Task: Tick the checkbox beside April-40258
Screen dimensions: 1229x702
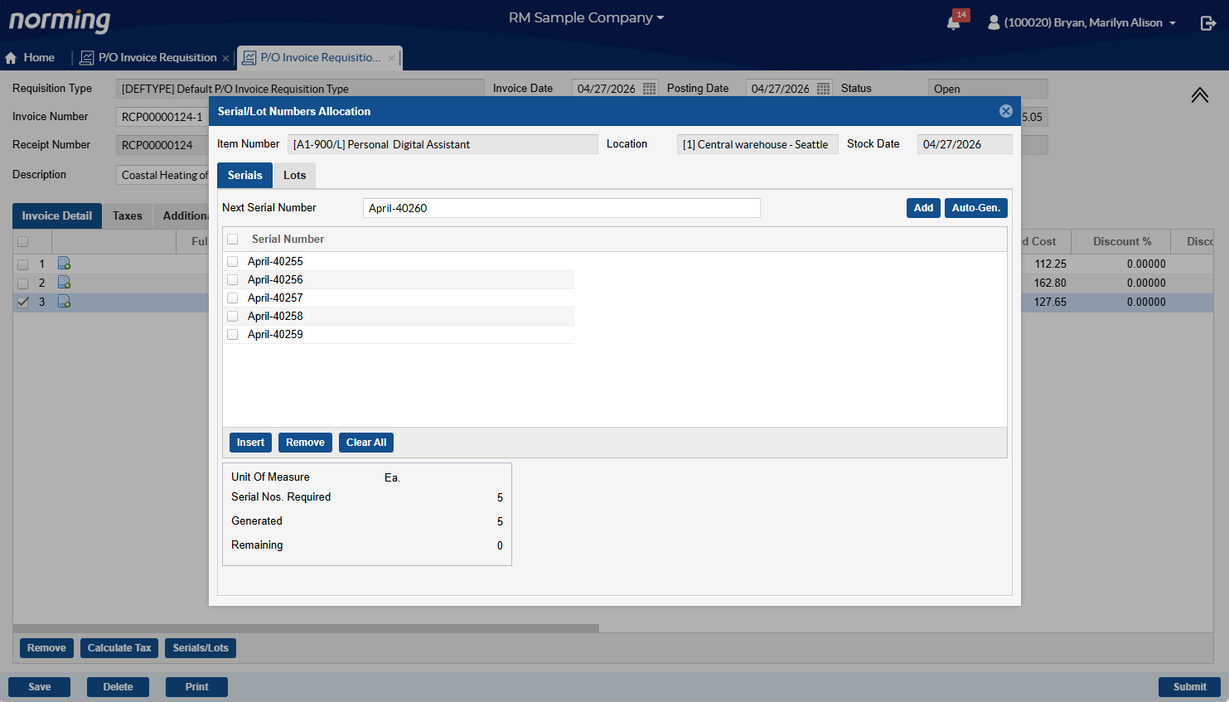Action: pyautogui.click(x=233, y=317)
